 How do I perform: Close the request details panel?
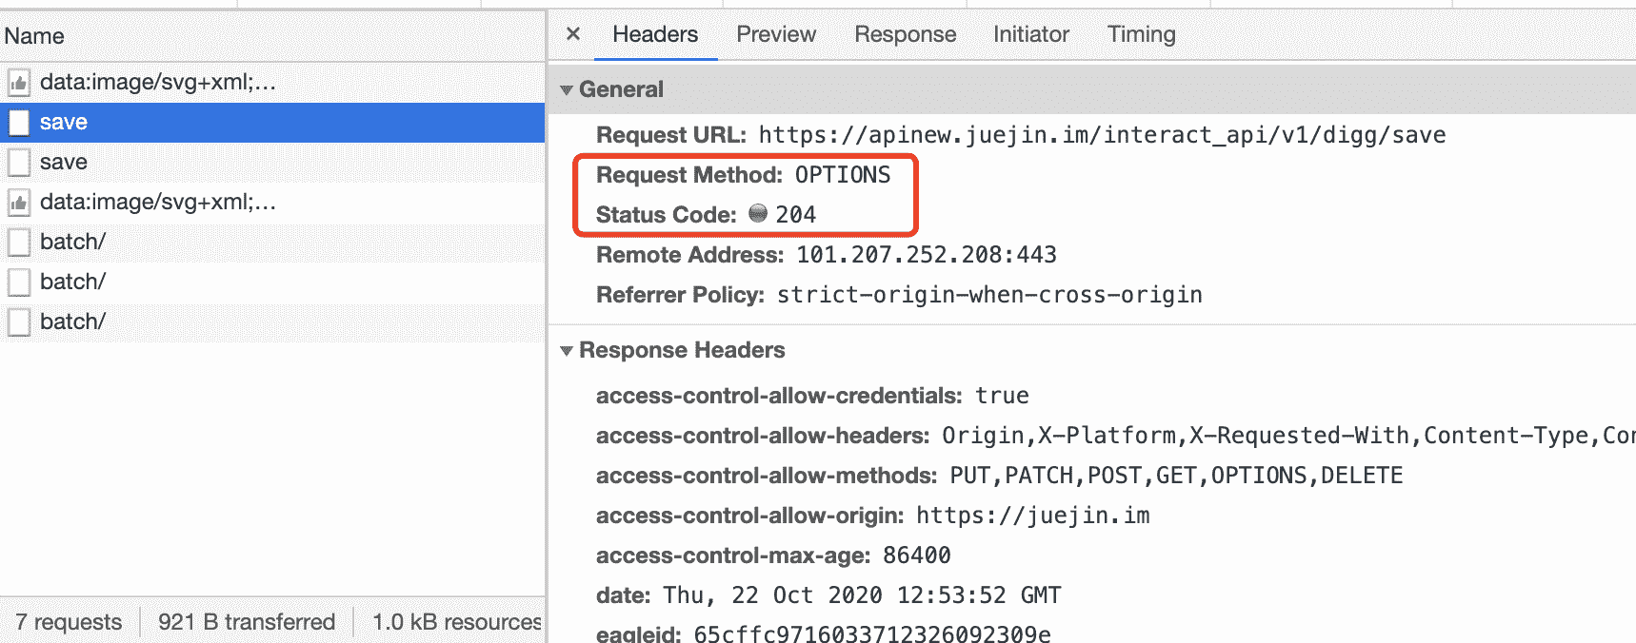tap(573, 34)
